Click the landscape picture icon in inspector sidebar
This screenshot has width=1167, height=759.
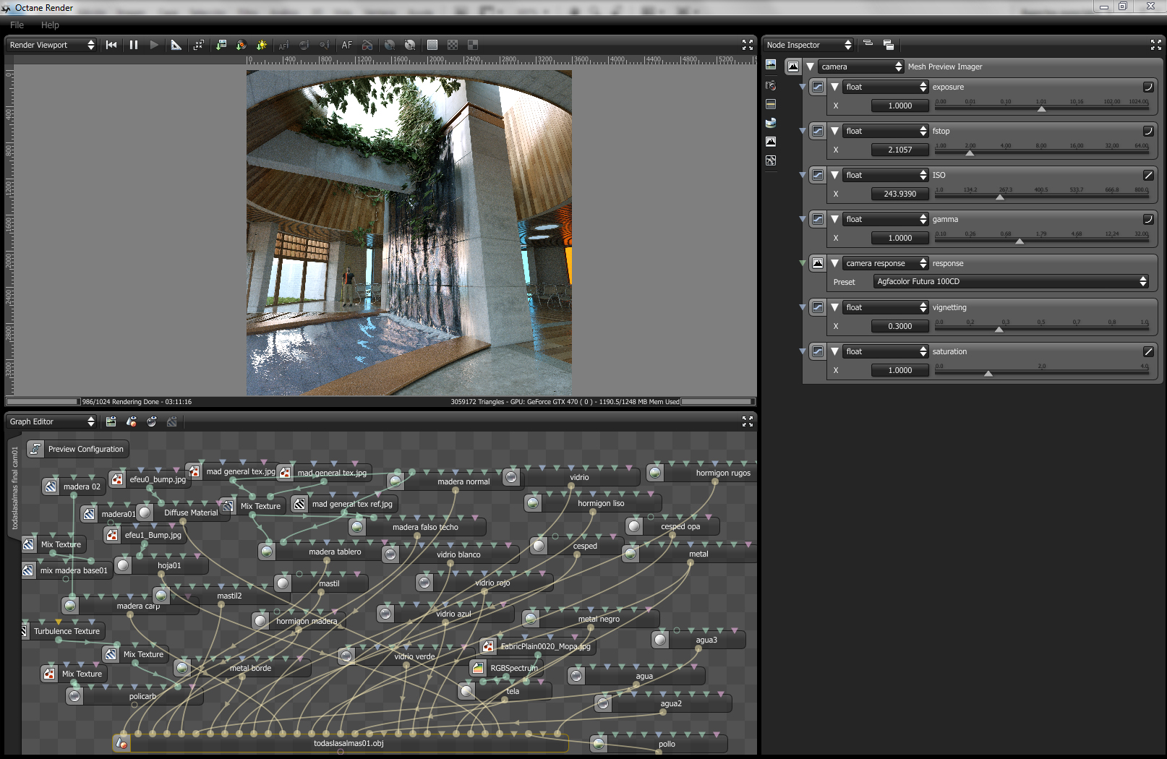771,65
